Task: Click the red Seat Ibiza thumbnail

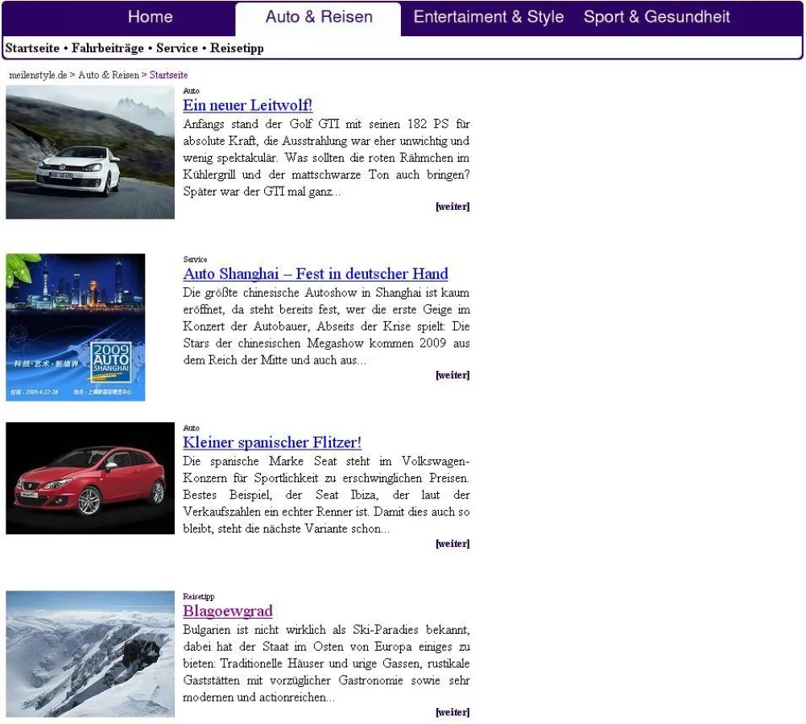Action: click(90, 479)
